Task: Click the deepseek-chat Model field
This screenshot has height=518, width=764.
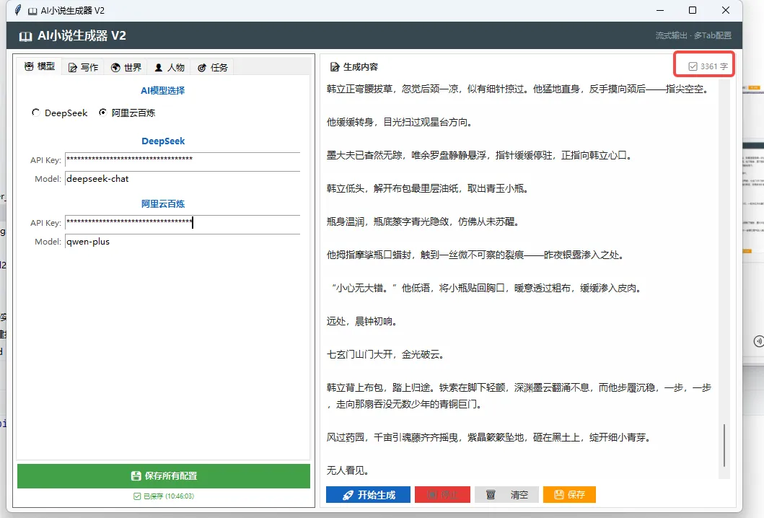Action: pos(183,179)
